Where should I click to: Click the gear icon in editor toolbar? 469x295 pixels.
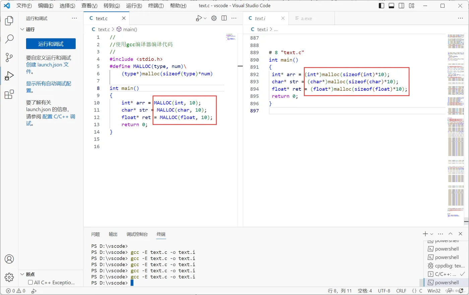click(214, 18)
